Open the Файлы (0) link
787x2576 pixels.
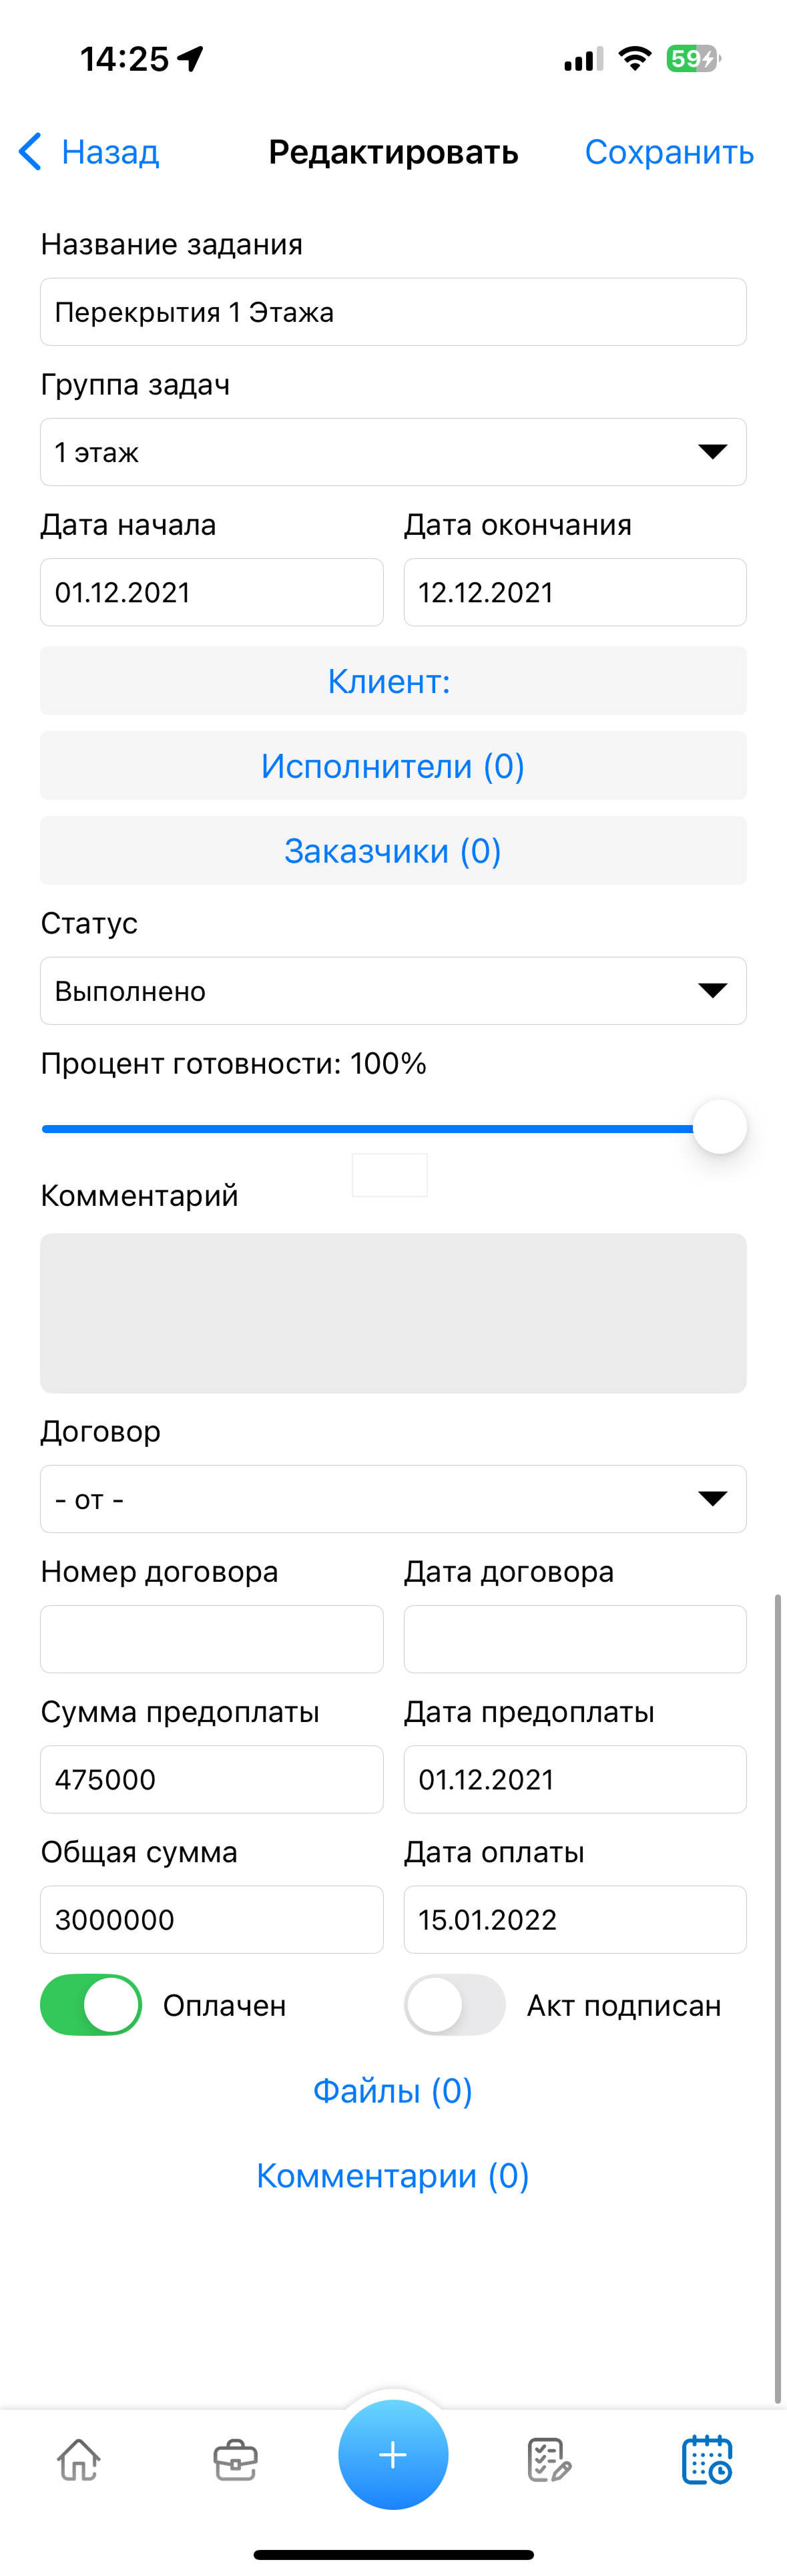click(x=393, y=2090)
